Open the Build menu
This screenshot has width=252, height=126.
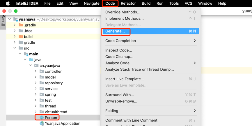pos(146,3)
